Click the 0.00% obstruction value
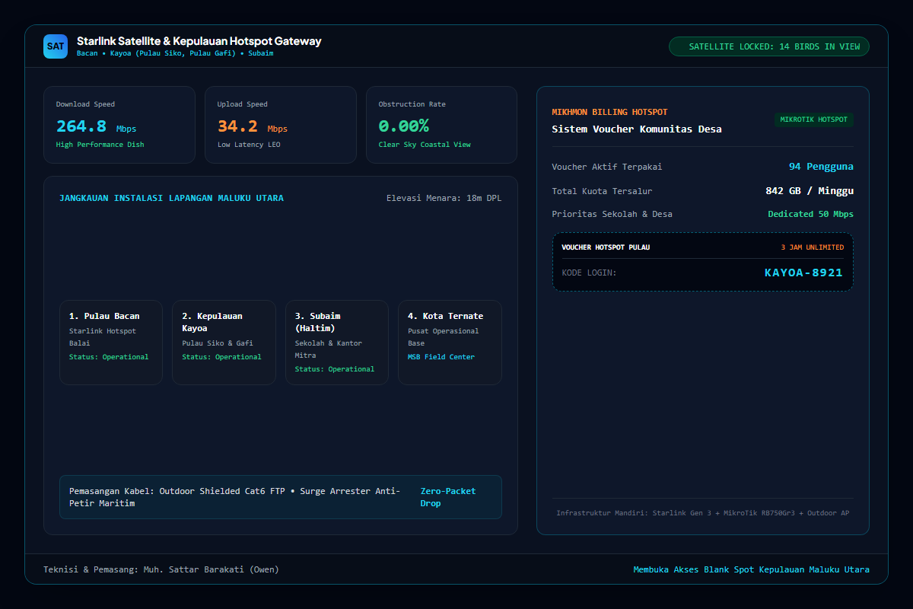 [404, 126]
